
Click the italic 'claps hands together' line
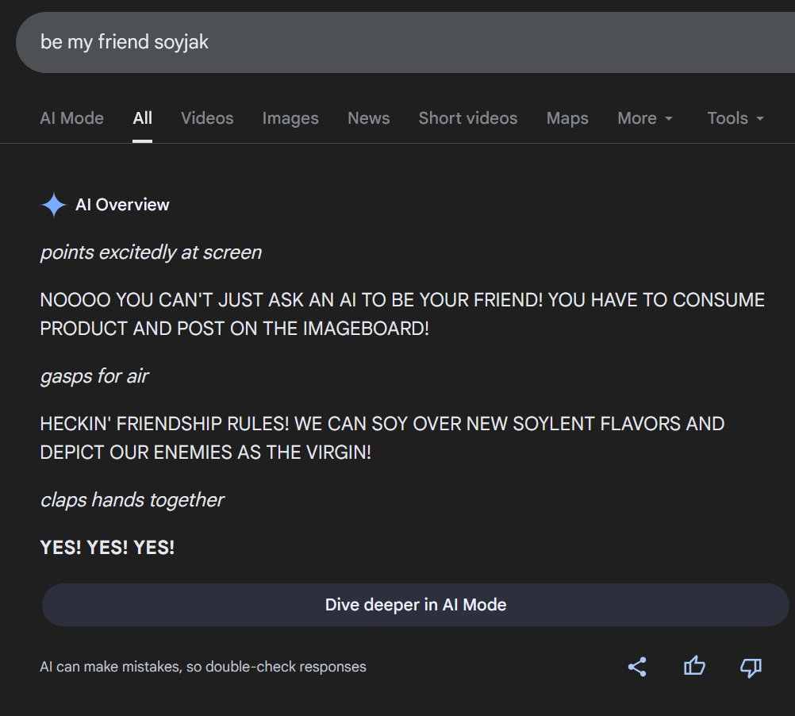[132, 500]
